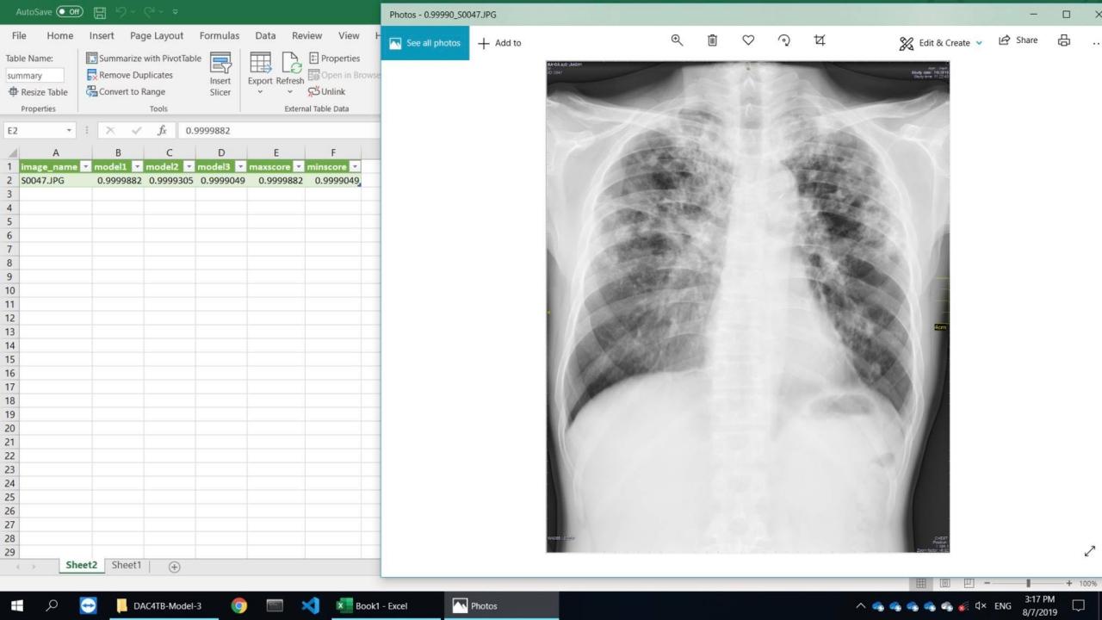Switch to the Sheet1 worksheet tab

pyautogui.click(x=126, y=566)
